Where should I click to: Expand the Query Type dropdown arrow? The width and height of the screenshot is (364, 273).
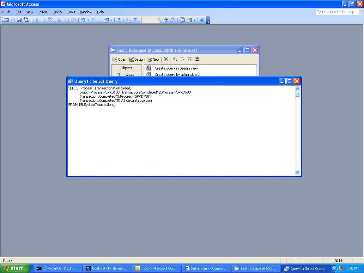click(x=112, y=20)
